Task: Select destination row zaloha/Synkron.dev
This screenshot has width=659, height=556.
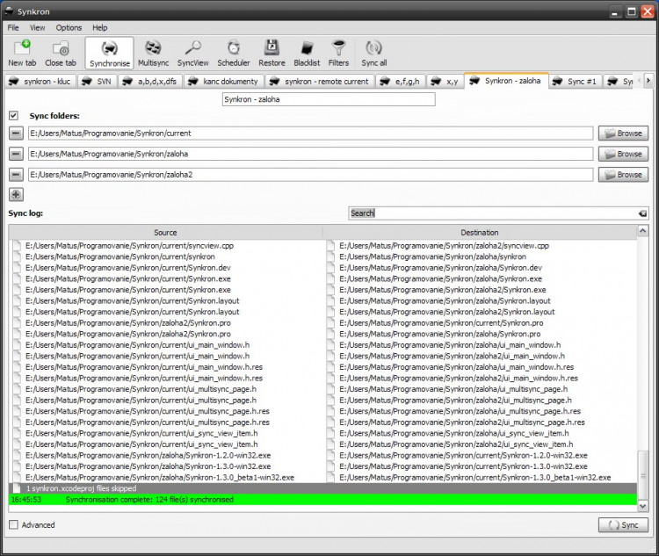Action: pyautogui.click(x=441, y=268)
